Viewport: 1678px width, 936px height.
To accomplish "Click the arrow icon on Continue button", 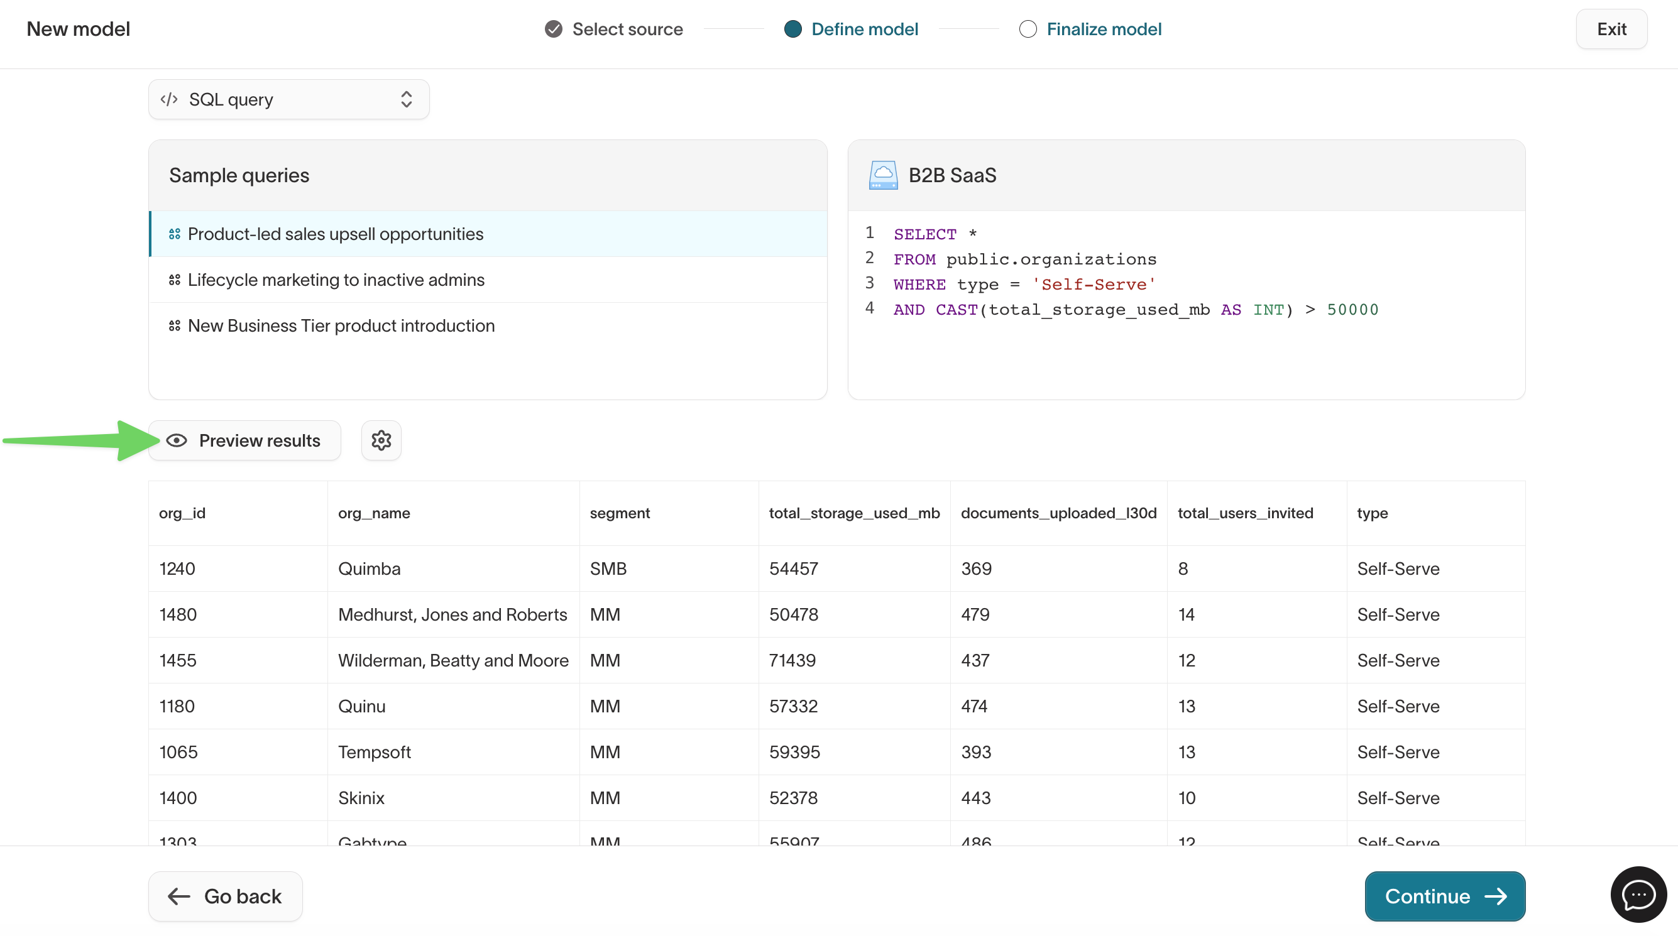I will [1498, 896].
